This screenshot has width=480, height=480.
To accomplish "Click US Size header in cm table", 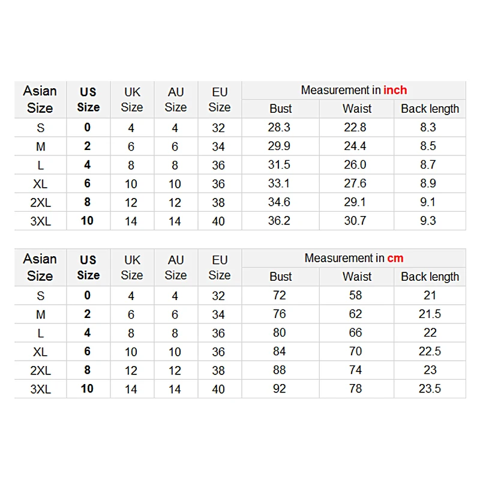I will 88,268.
